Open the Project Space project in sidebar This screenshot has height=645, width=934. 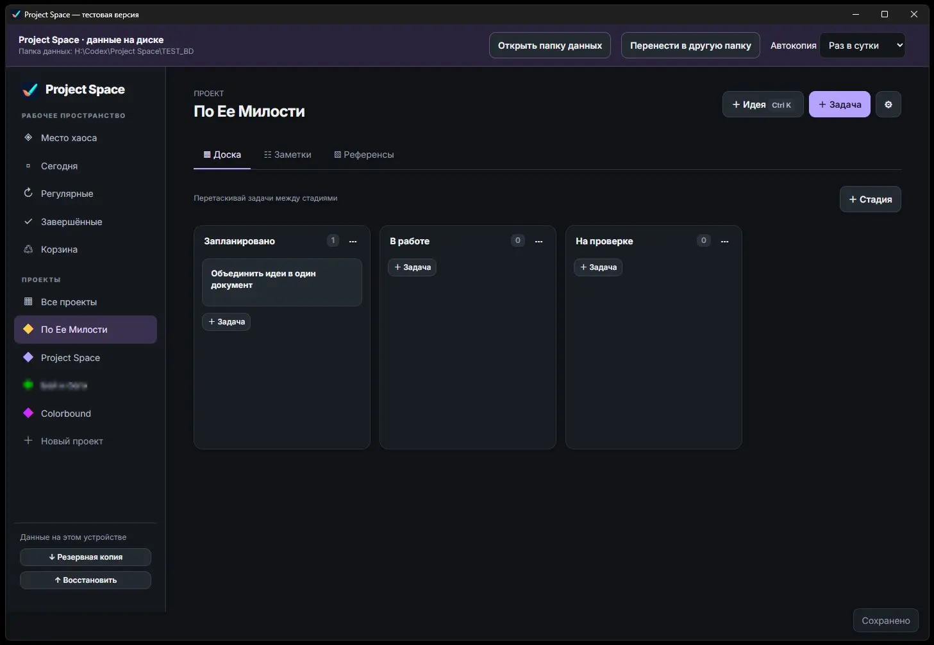pyautogui.click(x=85, y=358)
